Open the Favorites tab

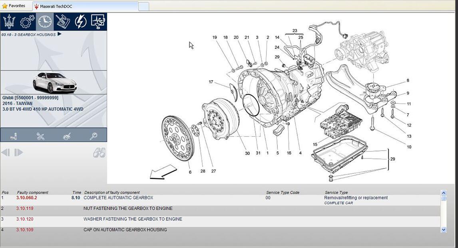click(14, 6)
